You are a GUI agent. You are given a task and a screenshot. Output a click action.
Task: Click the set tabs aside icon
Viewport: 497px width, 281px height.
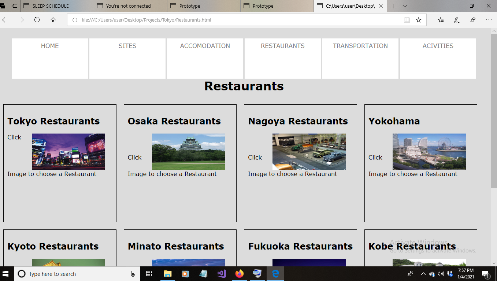click(x=14, y=6)
